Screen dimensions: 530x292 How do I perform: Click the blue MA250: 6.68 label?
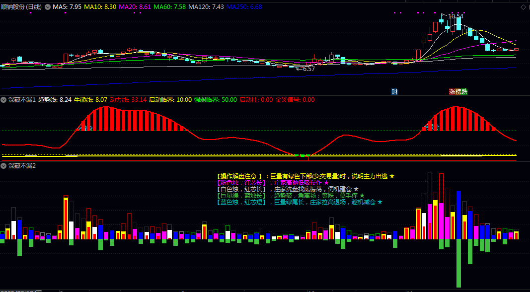pos(244,7)
